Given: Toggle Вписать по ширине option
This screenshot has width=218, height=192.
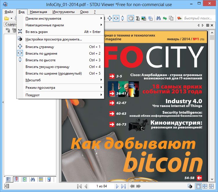Looking at the screenshot, I should (60, 53).
